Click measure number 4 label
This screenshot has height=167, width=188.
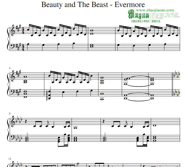pos(10,68)
